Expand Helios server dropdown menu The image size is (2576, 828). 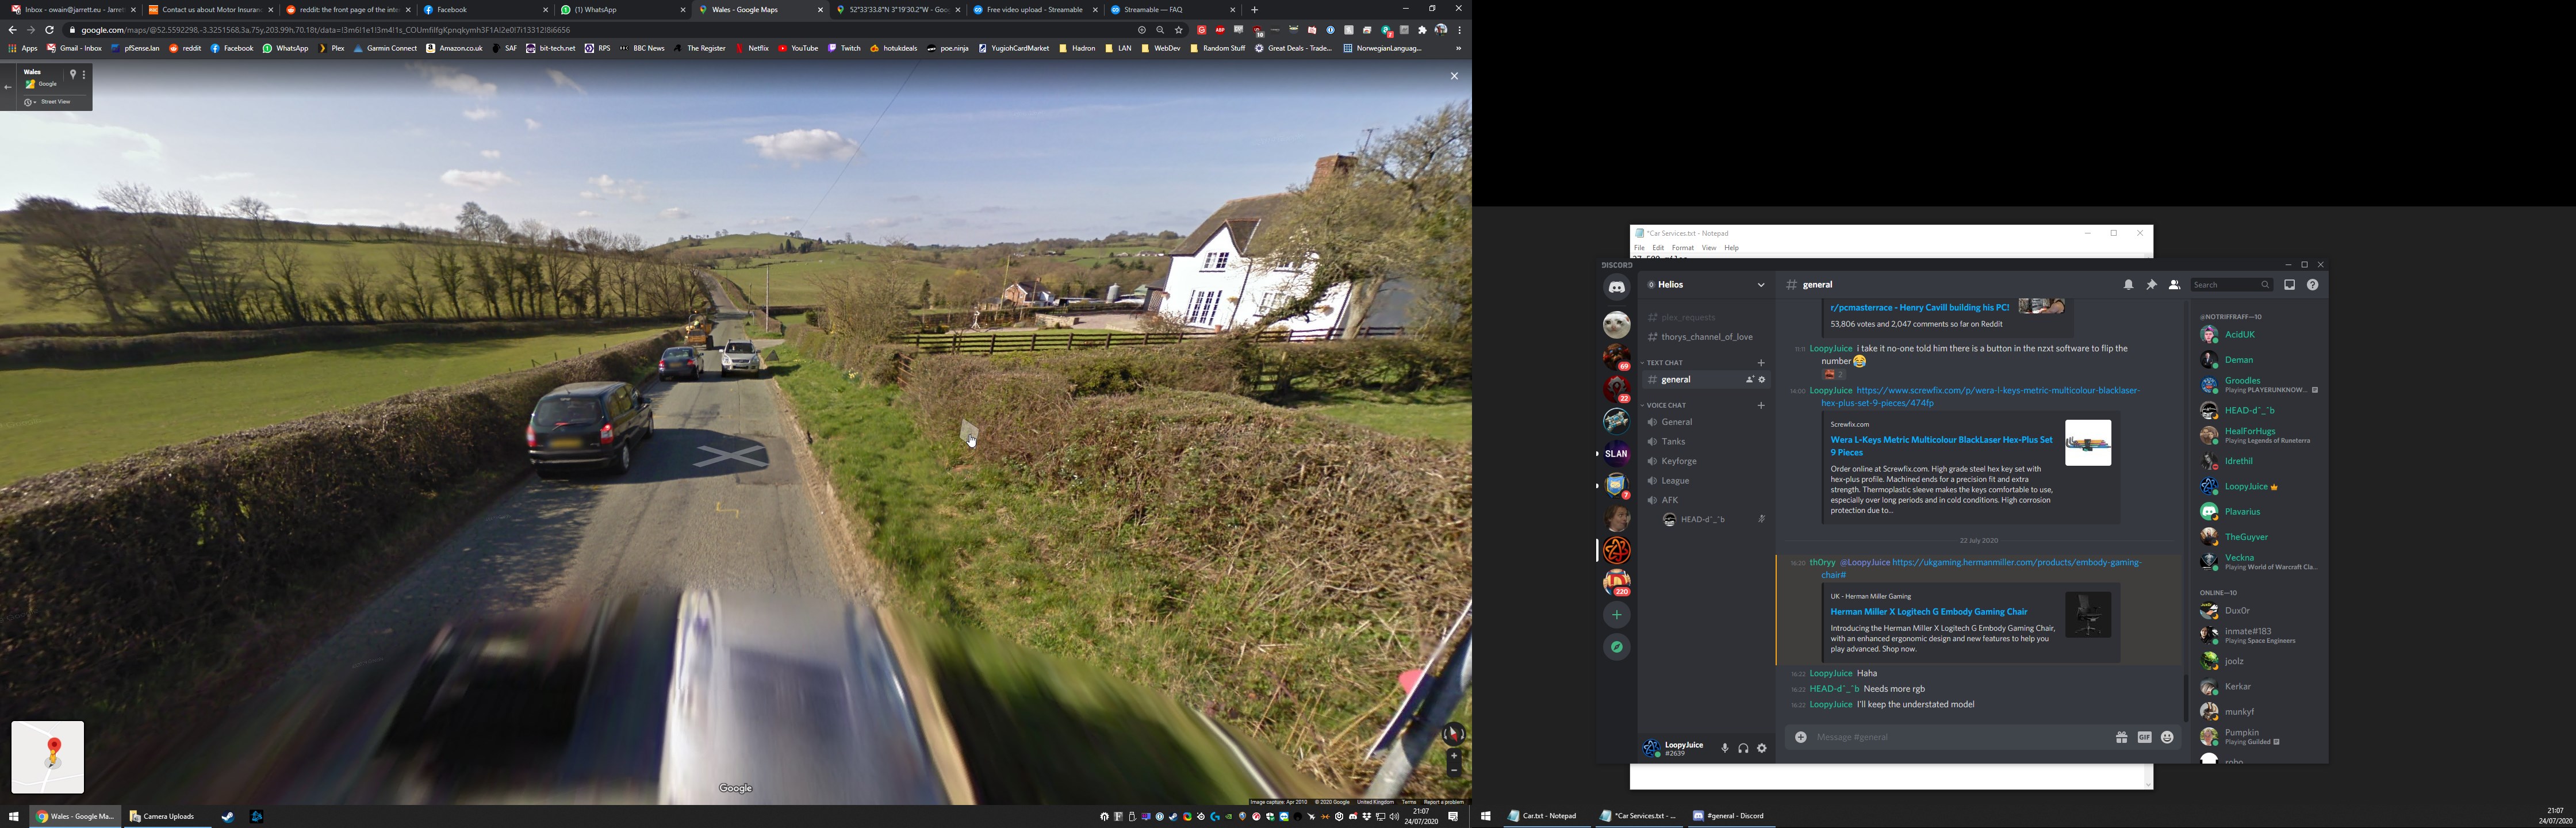coord(1761,285)
